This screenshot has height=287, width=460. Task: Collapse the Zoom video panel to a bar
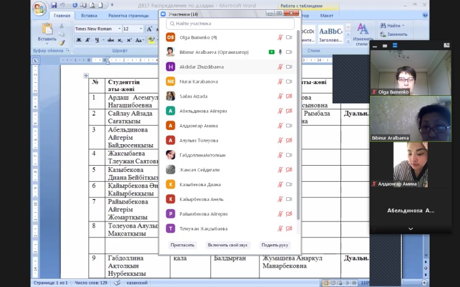click(x=375, y=46)
